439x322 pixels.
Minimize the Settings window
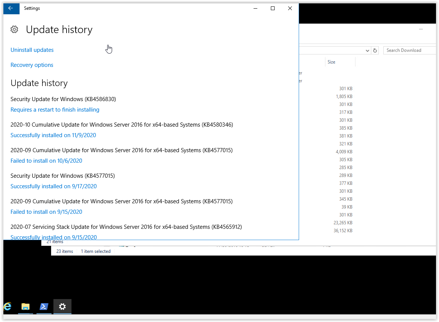[x=255, y=8]
